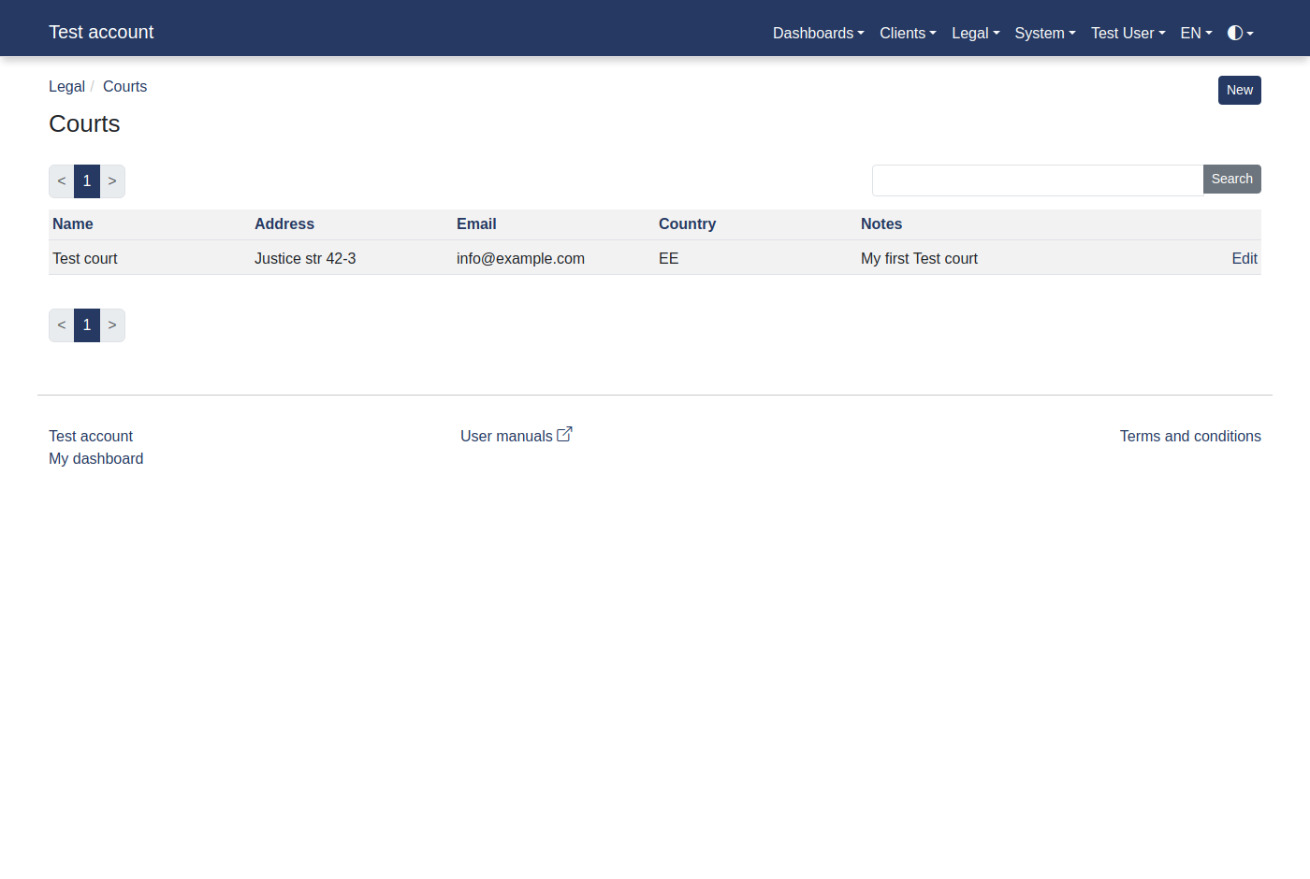This screenshot has height=879, width=1310.
Task: Open the dark mode theme picker icon
Action: tap(1239, 34)
